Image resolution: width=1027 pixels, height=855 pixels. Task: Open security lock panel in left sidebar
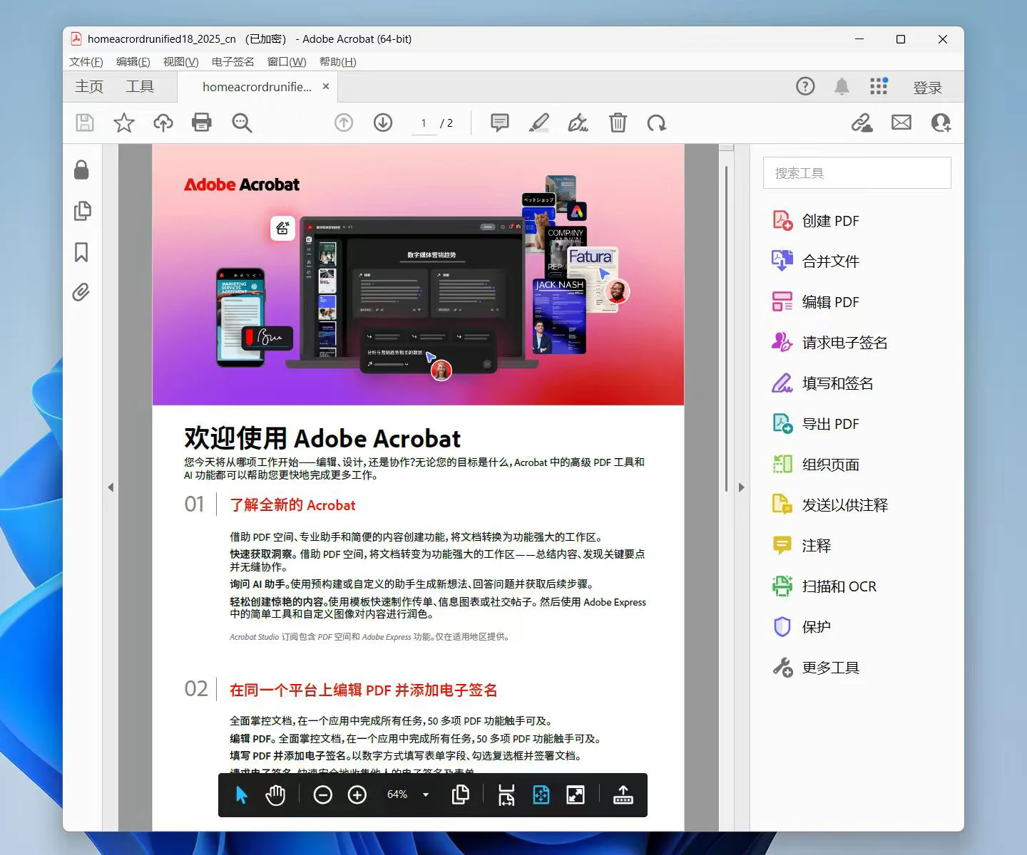[81, 170]
